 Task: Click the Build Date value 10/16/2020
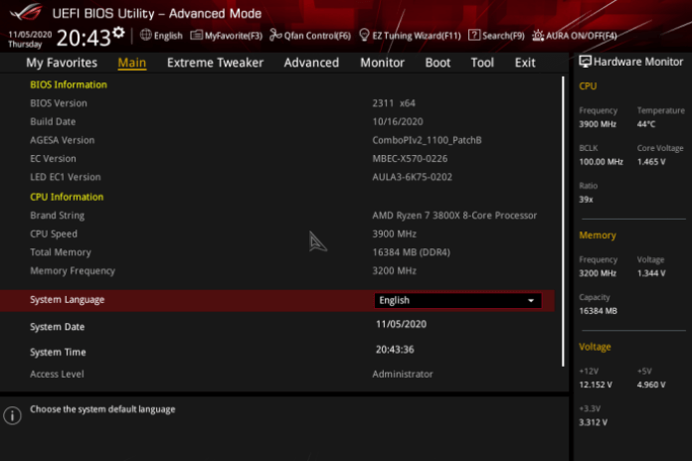click(x=398, y=122)
